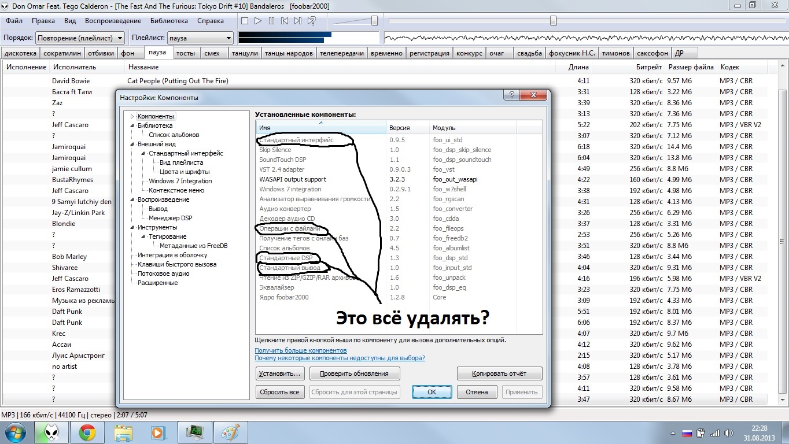Click the Сбросить все button
The width and height of the screenshot is (789, 444).
point(280,392)
